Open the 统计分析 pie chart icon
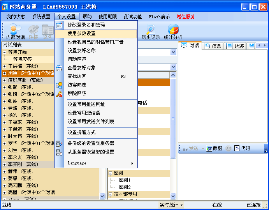 (x=173, y=31)
